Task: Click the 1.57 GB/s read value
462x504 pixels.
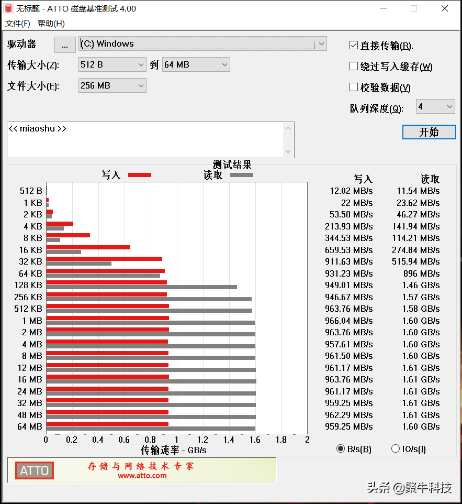Action: click(x=421, y=297)
